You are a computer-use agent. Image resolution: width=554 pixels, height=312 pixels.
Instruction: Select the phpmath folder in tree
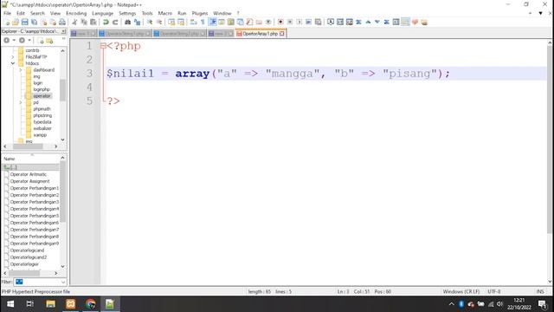(x=42, y=109)
